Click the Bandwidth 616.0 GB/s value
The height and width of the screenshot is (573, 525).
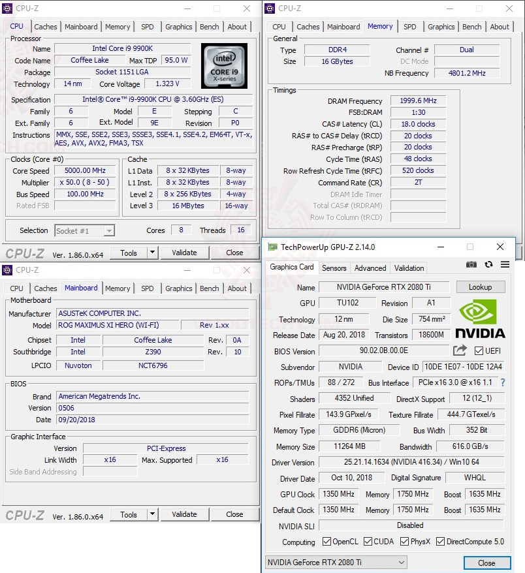471,446
